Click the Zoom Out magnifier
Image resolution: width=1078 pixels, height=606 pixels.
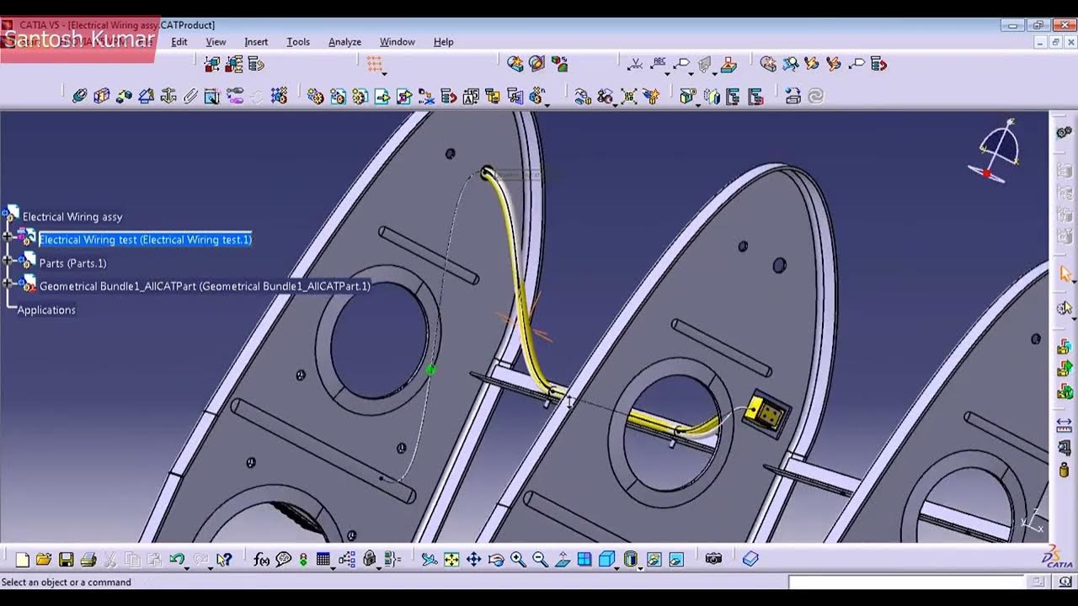[540, 559]
